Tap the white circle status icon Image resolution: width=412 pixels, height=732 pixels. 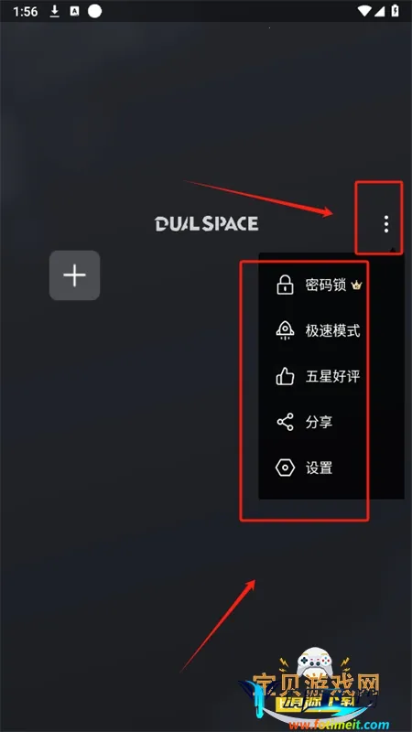(95, 11)
